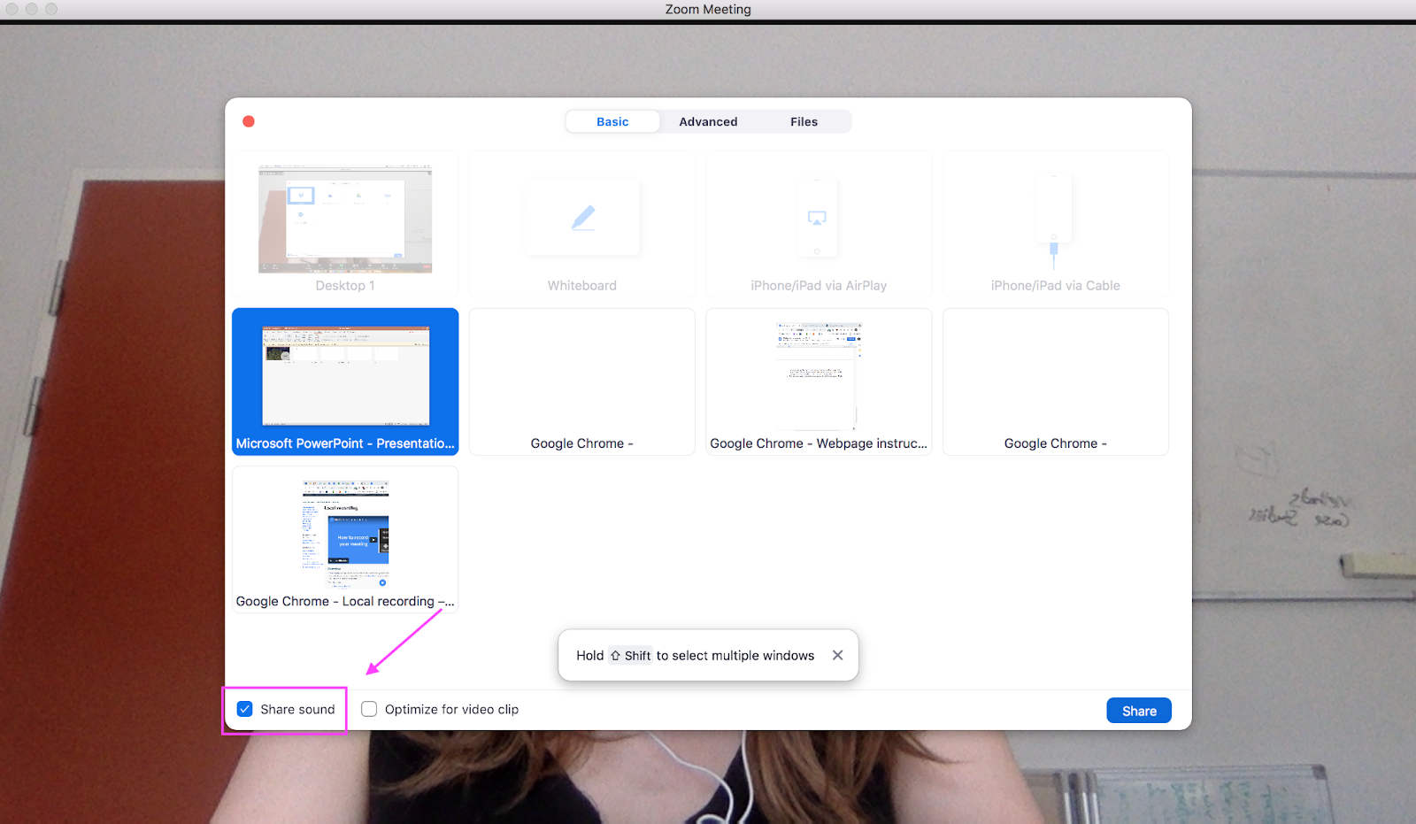
Task: Uncheck the Share sound checkbox
Action: tap(245, 709)
